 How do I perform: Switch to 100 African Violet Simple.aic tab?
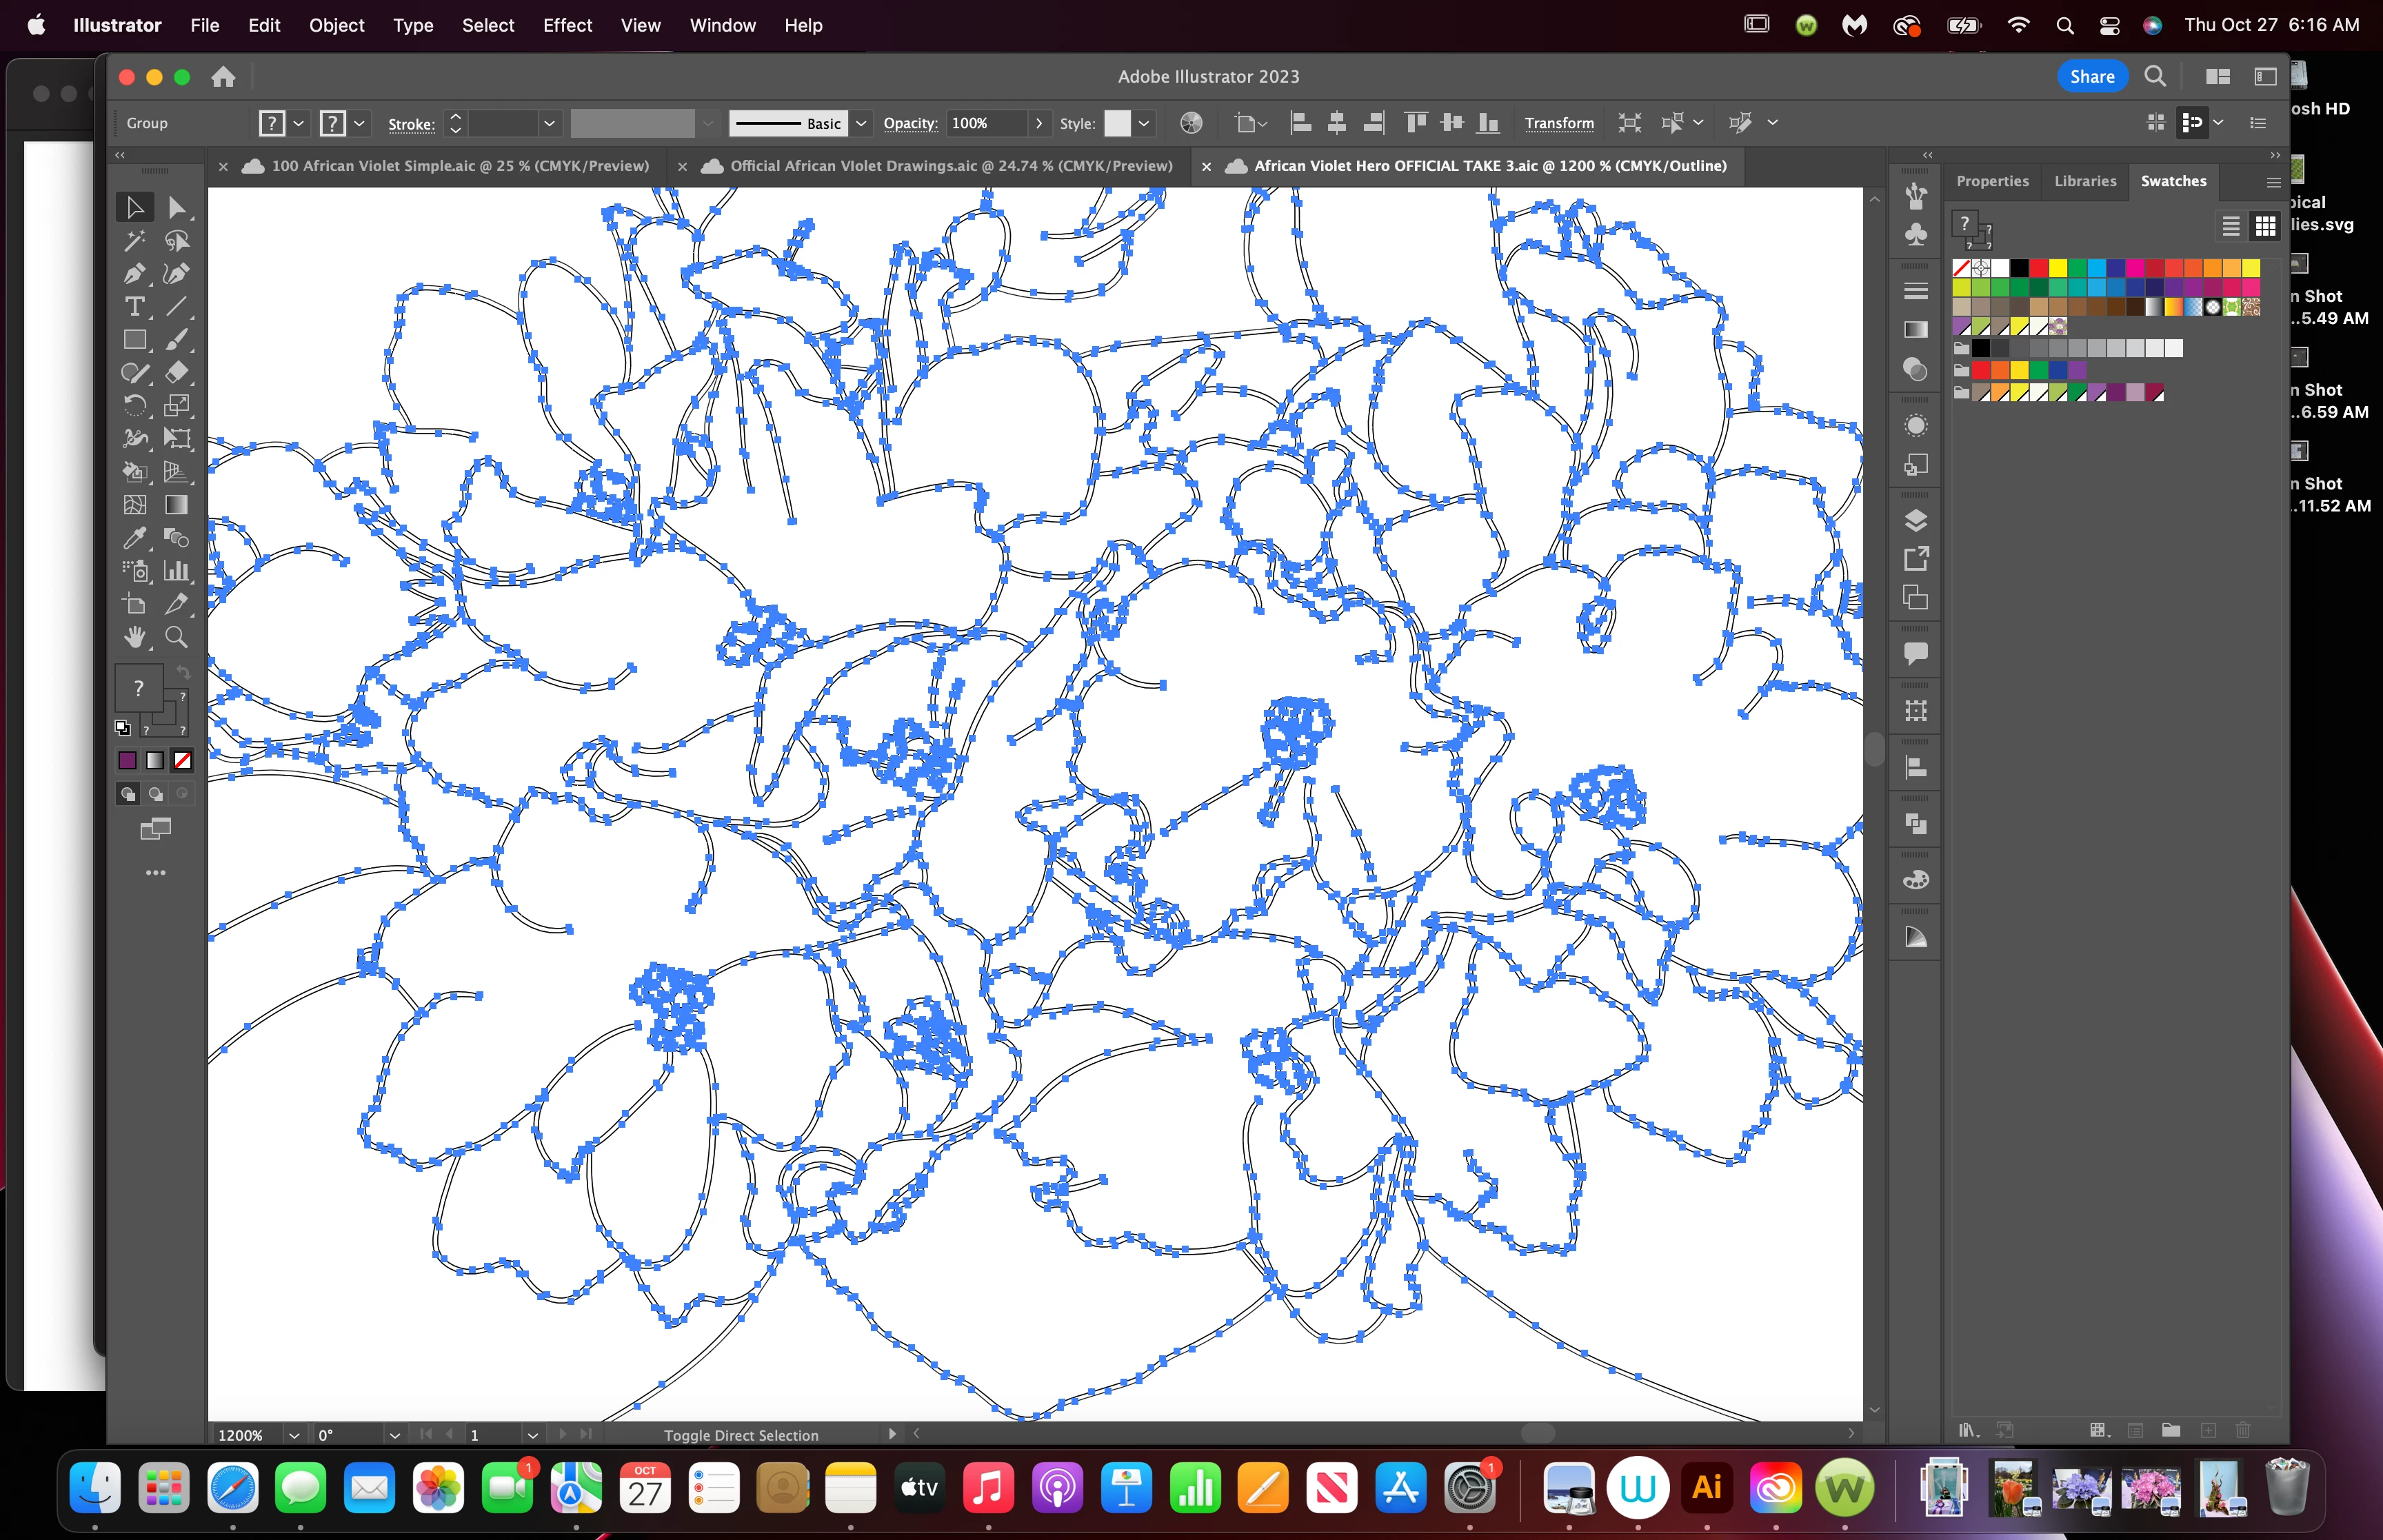459,166
